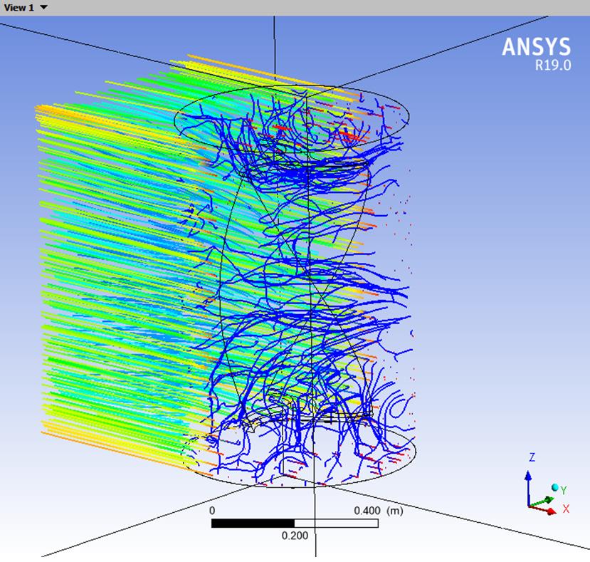
Task: Click the scale ruler bar
Action: pos(295,524)
